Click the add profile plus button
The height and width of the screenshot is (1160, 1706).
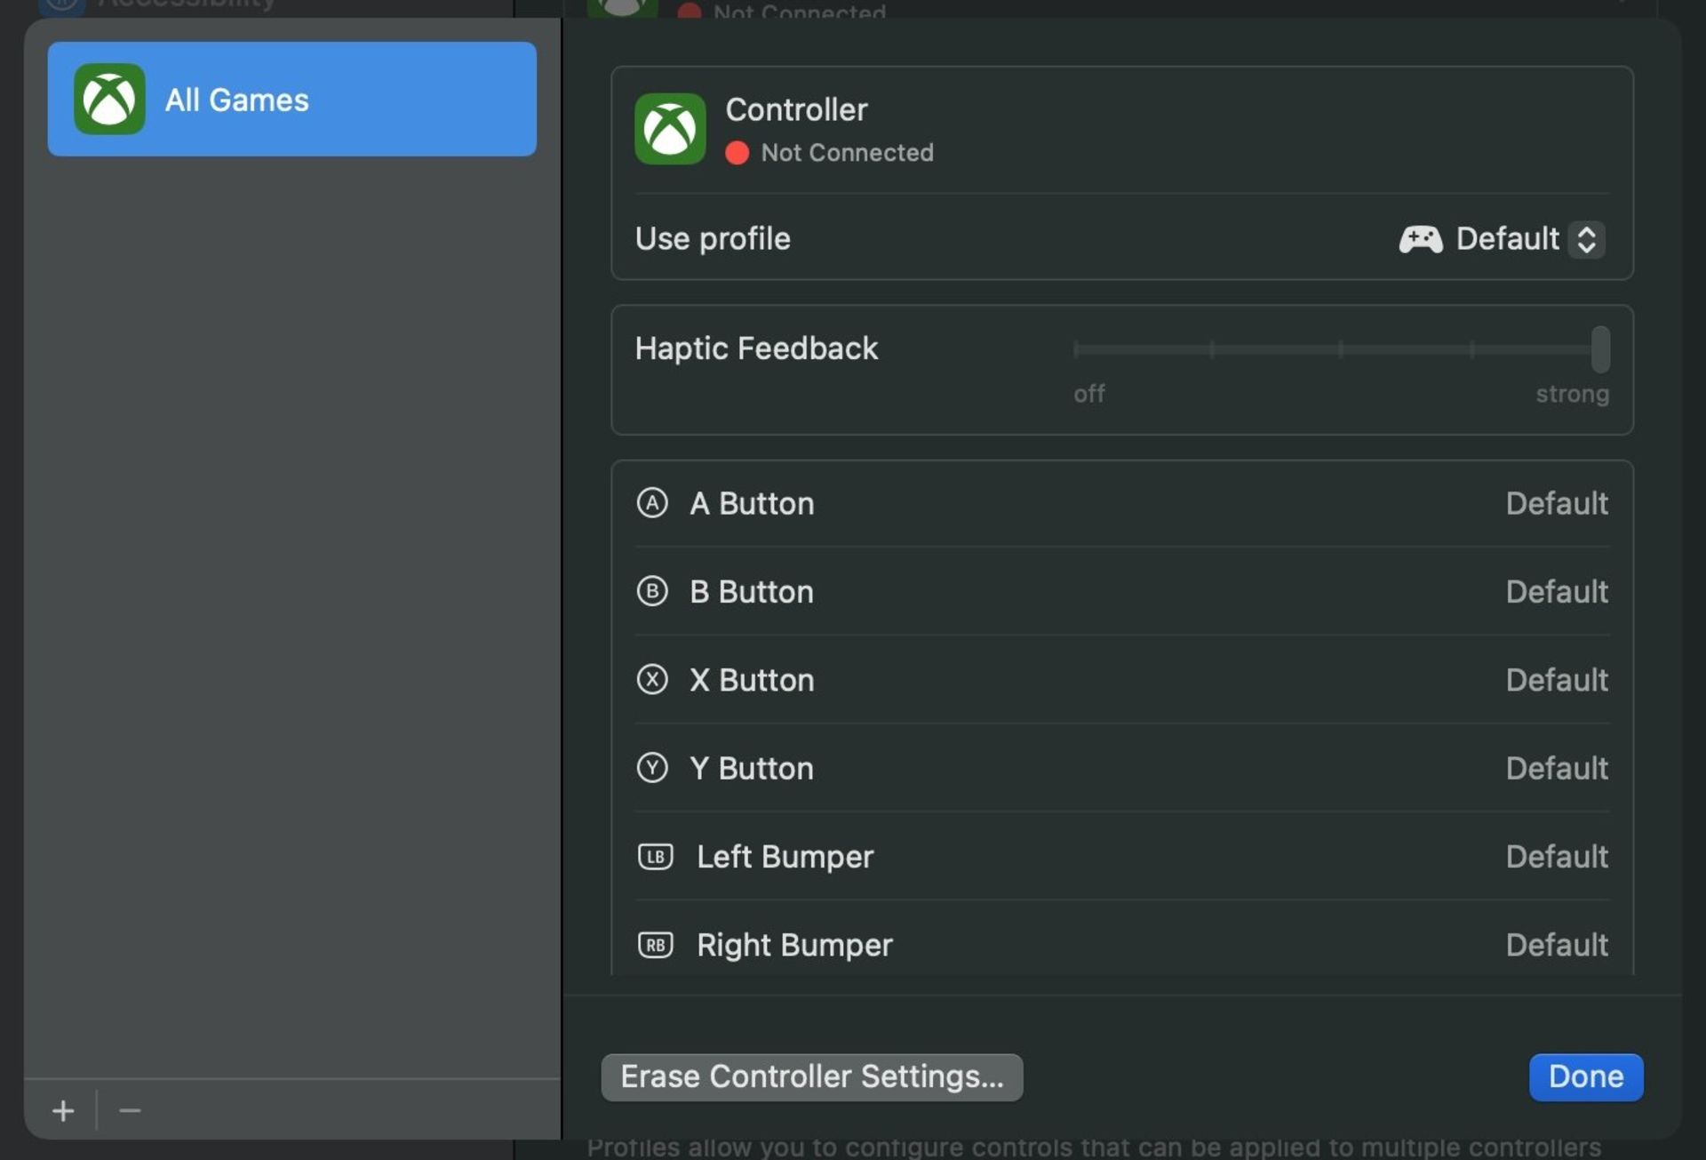[x=62, y=1109]
